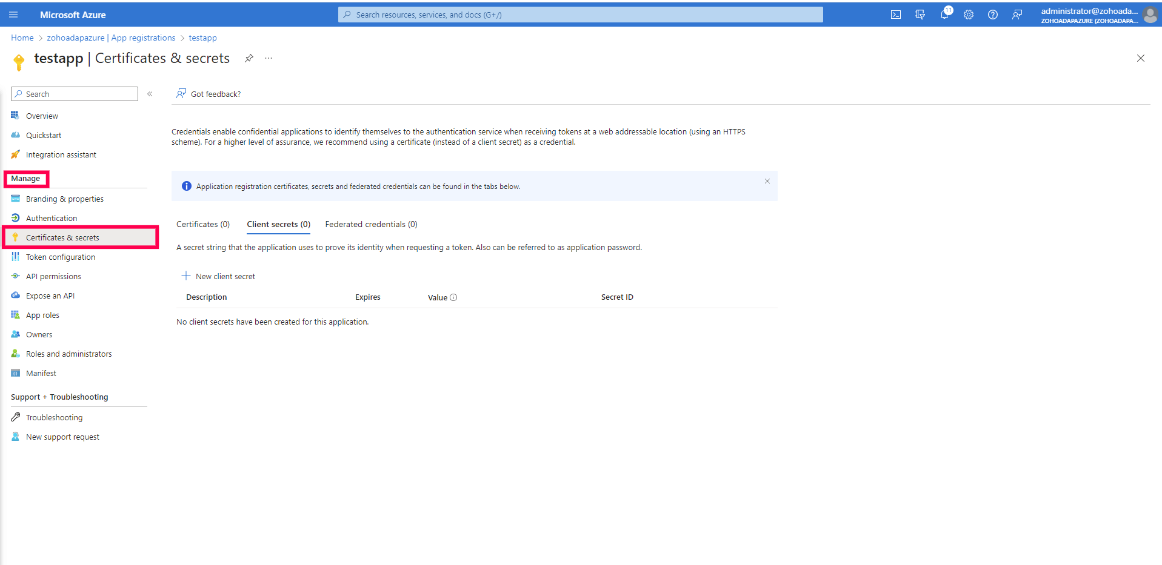1162x565 pixels.
Task: Click the Expires column header
Action: (x=368, y=297)
